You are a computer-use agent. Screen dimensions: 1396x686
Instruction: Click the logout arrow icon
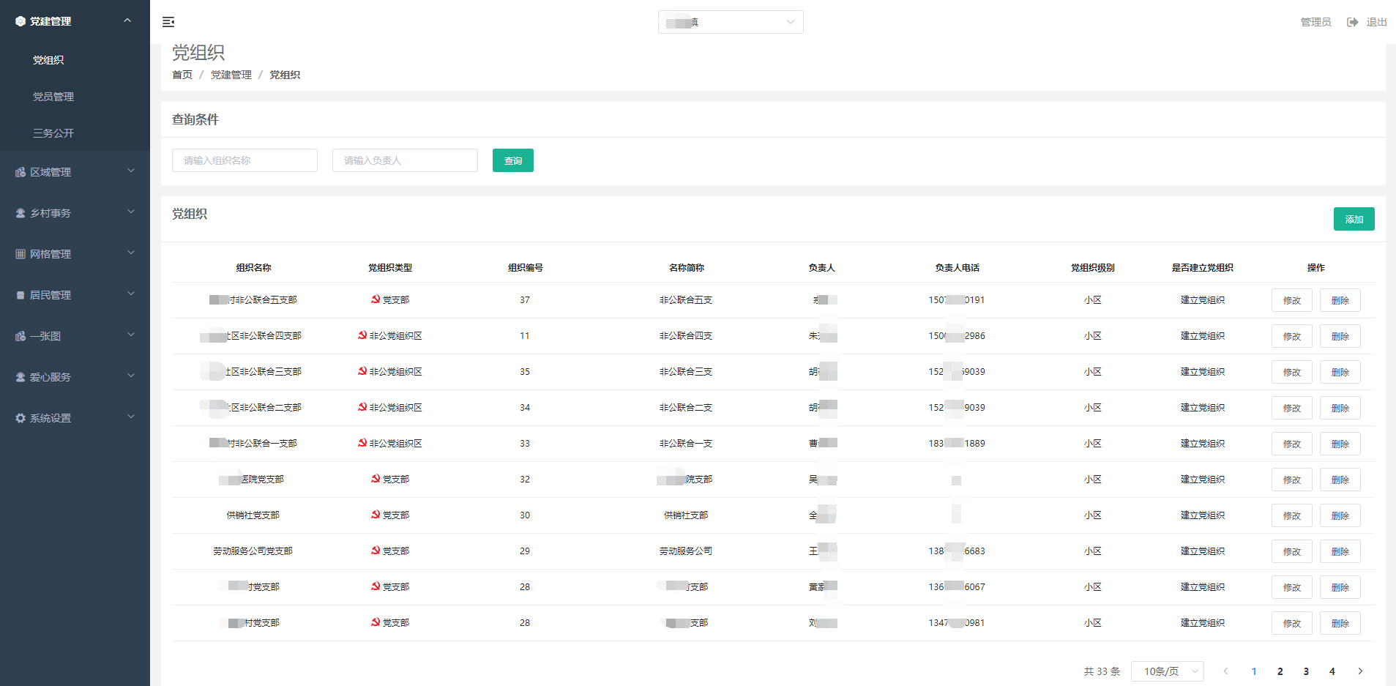(1352, 22)
